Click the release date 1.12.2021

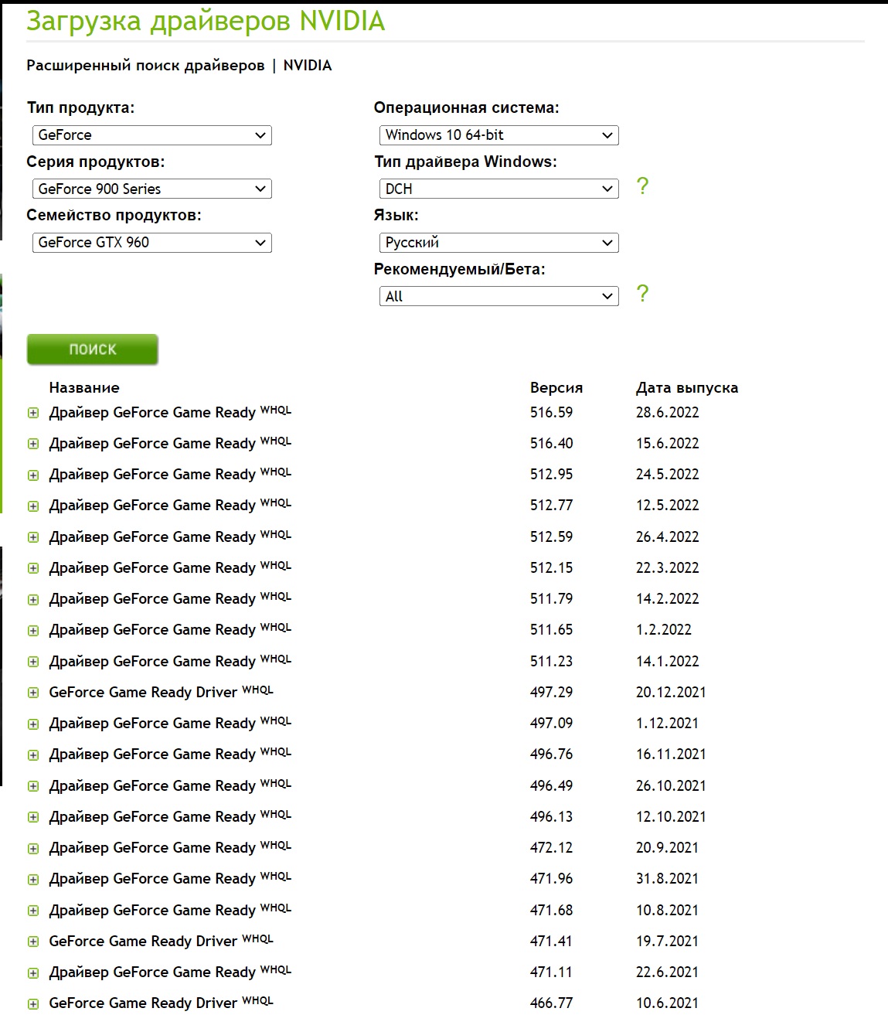[x=667, y=723]
